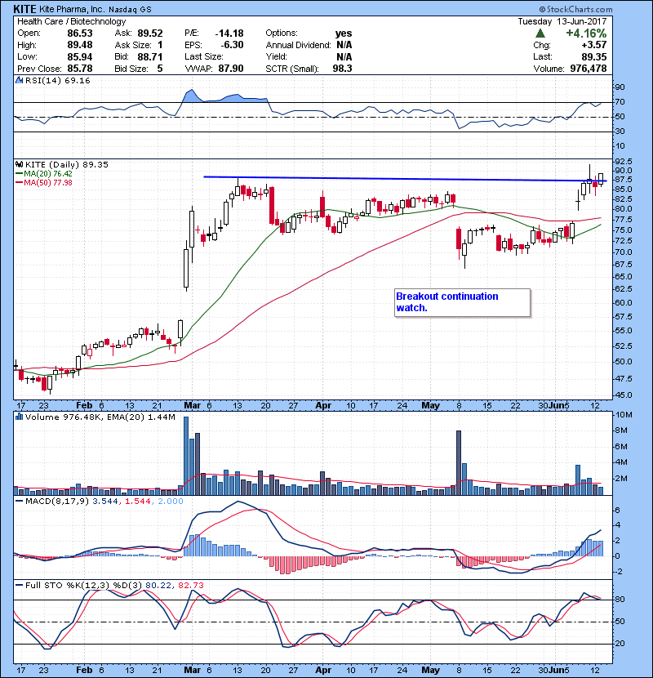Click the EPS value -6.30

click(232, 45)
